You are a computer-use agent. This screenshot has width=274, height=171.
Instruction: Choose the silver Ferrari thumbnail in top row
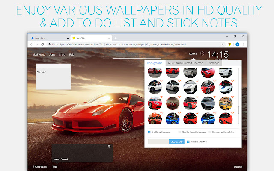pos(190,73)
